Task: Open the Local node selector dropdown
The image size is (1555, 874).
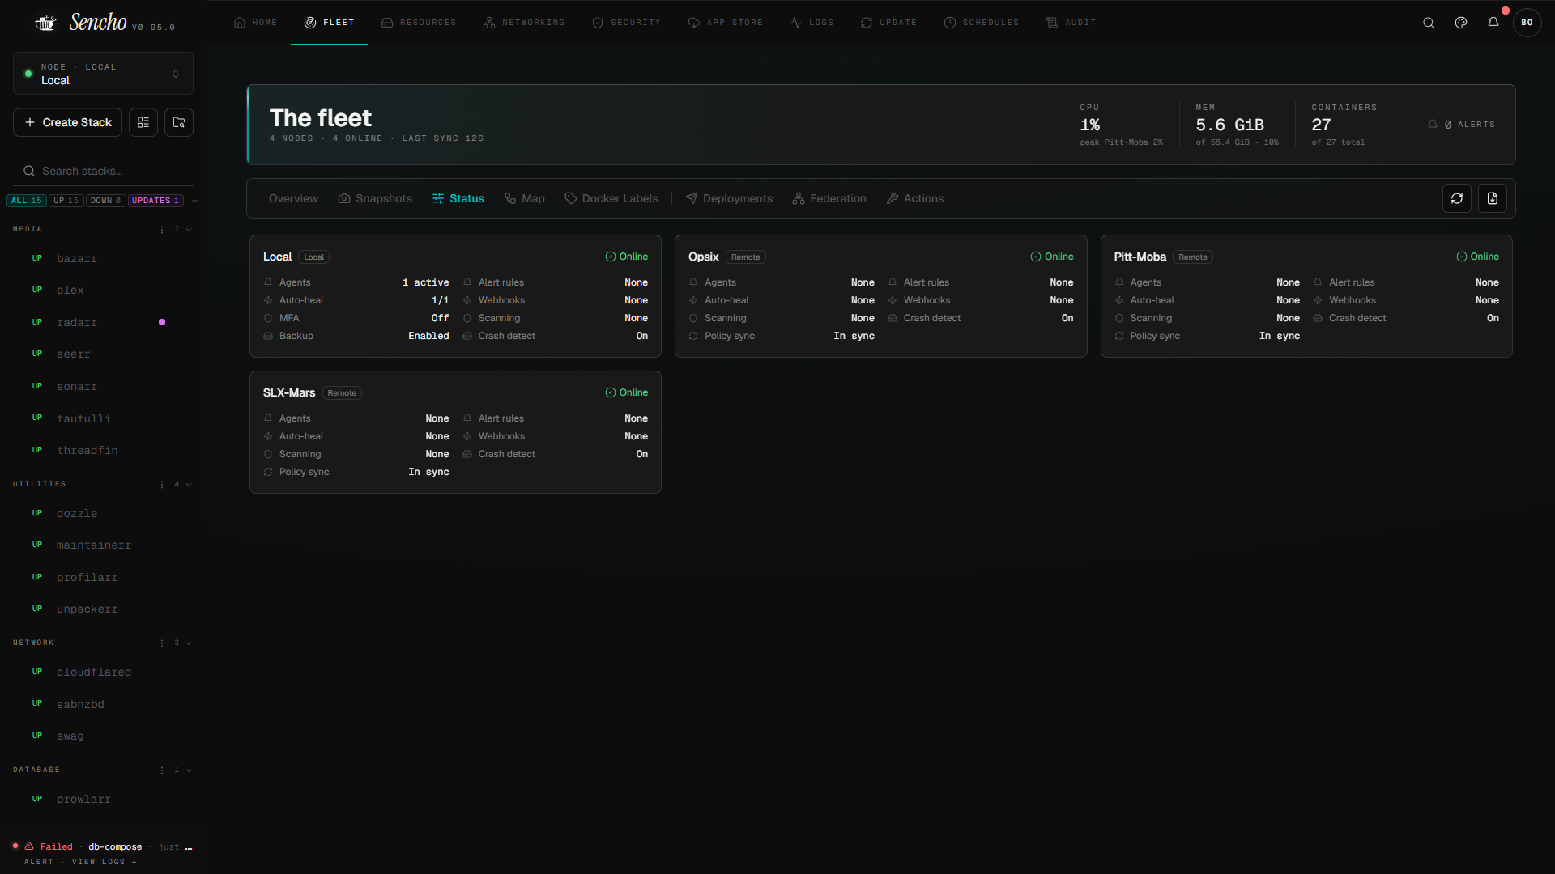Action: coord(103,74)
